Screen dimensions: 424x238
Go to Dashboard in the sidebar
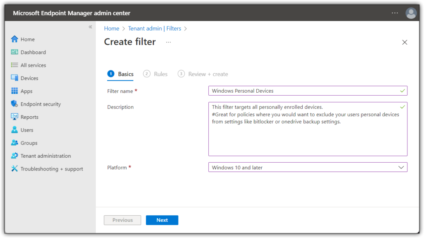(x=33, y=52)
